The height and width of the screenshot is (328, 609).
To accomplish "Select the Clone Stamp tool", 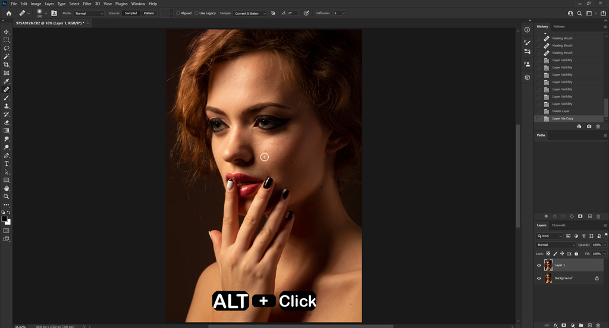I will click(x=6, y=106).
